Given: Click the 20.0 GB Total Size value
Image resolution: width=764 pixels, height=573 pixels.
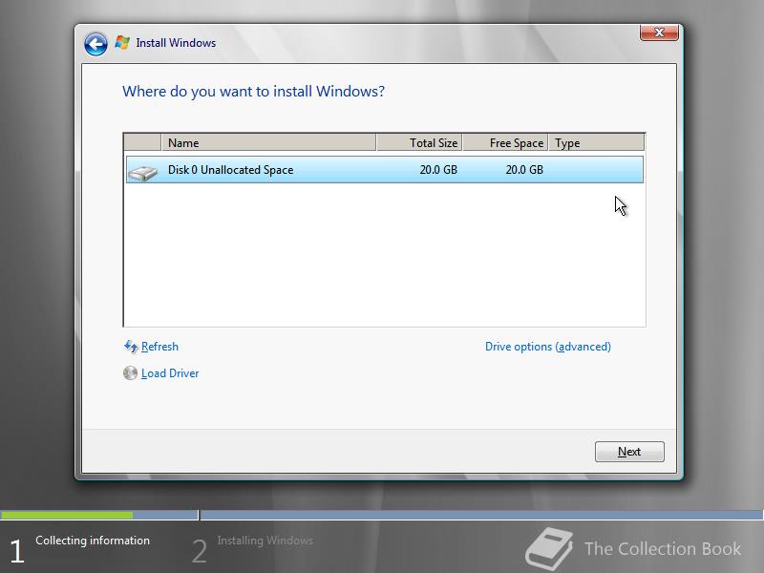Looking at the screenshot, I should 438,170.
